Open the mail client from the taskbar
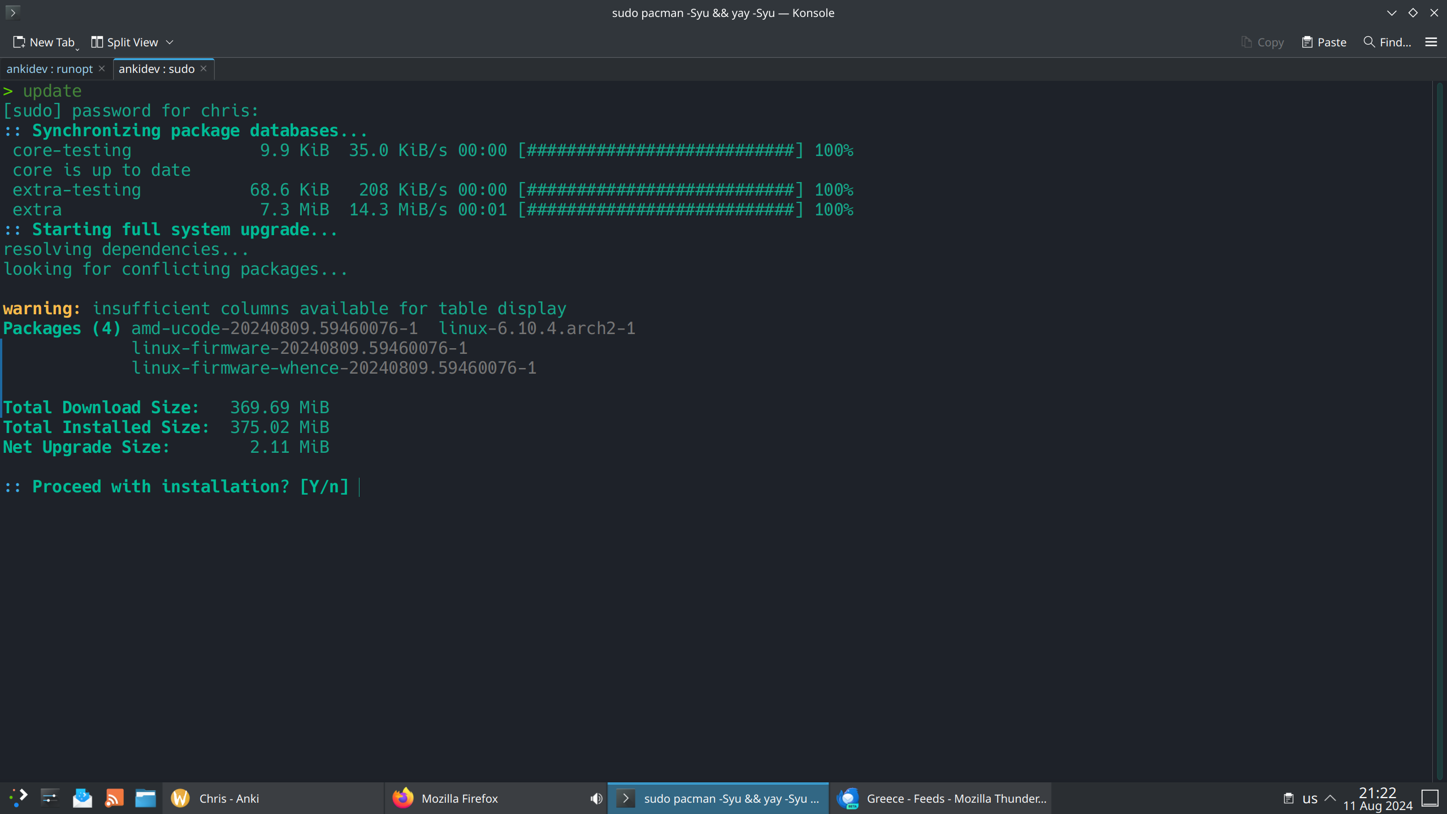 tap(83, 798)
